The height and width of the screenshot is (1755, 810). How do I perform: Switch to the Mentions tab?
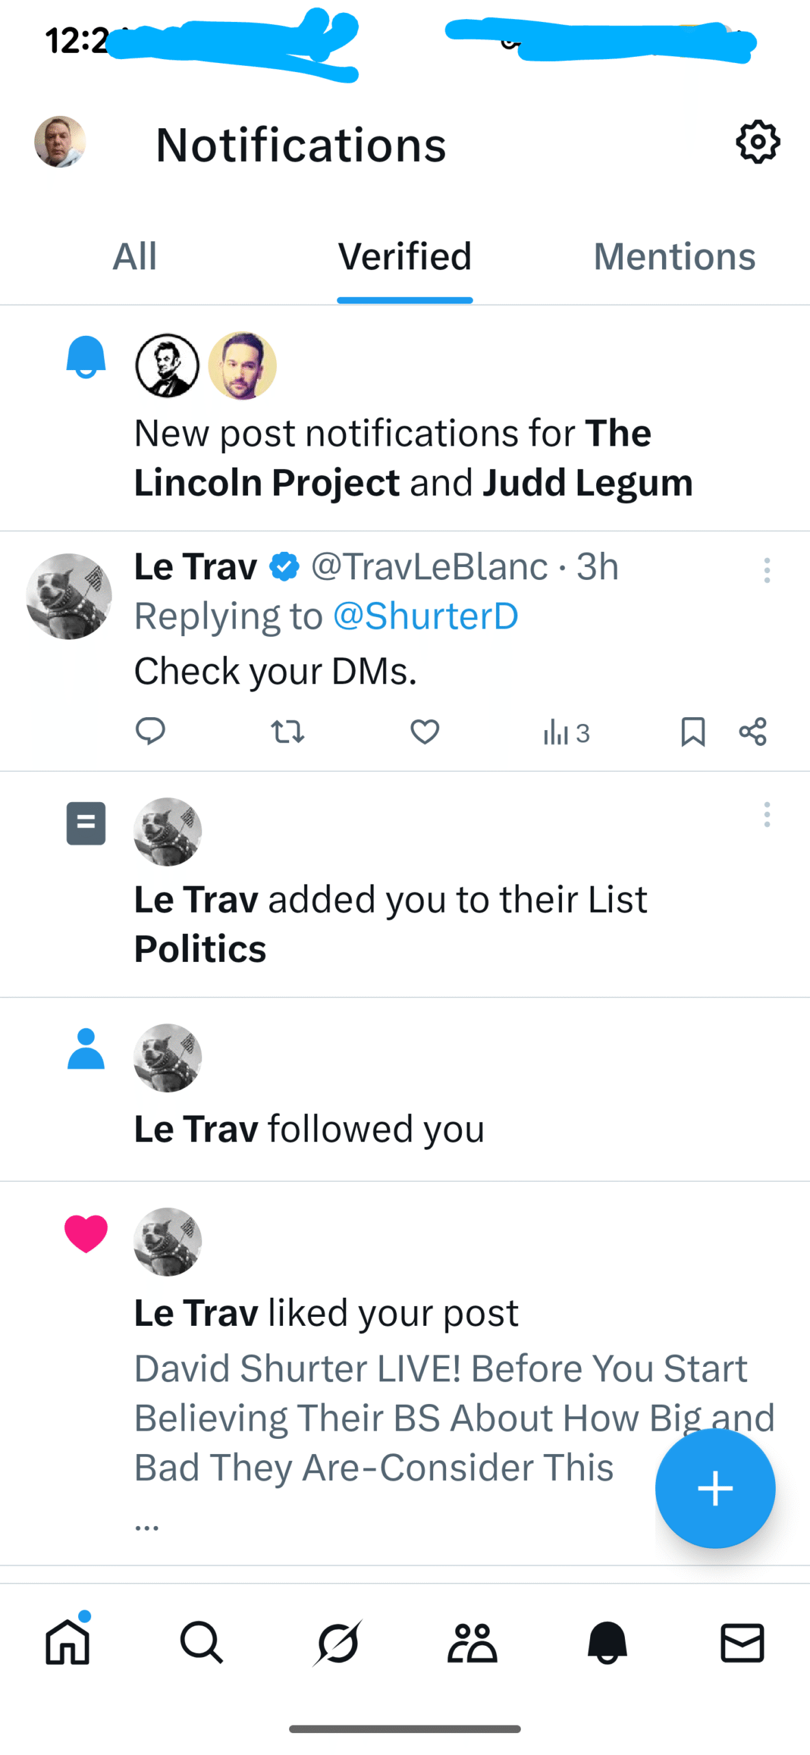(674, 256)
